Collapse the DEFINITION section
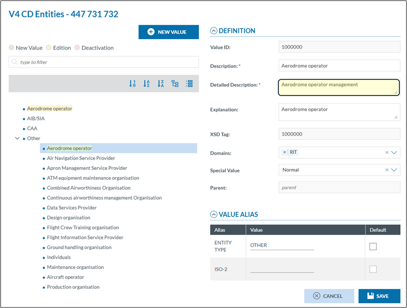Screen dimensions: 407x308 click(x=214, y=31)
